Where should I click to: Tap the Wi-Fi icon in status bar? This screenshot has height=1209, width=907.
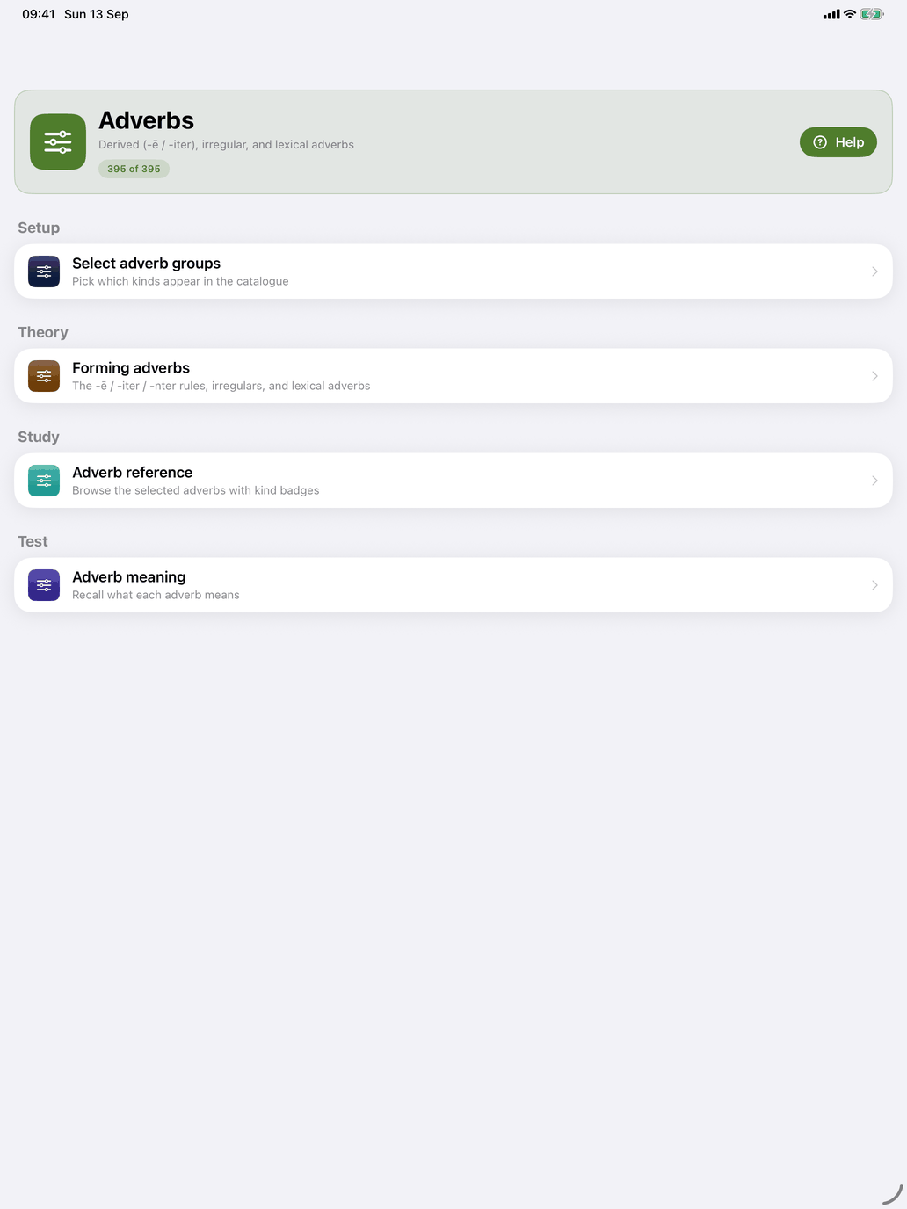[850, 14]
